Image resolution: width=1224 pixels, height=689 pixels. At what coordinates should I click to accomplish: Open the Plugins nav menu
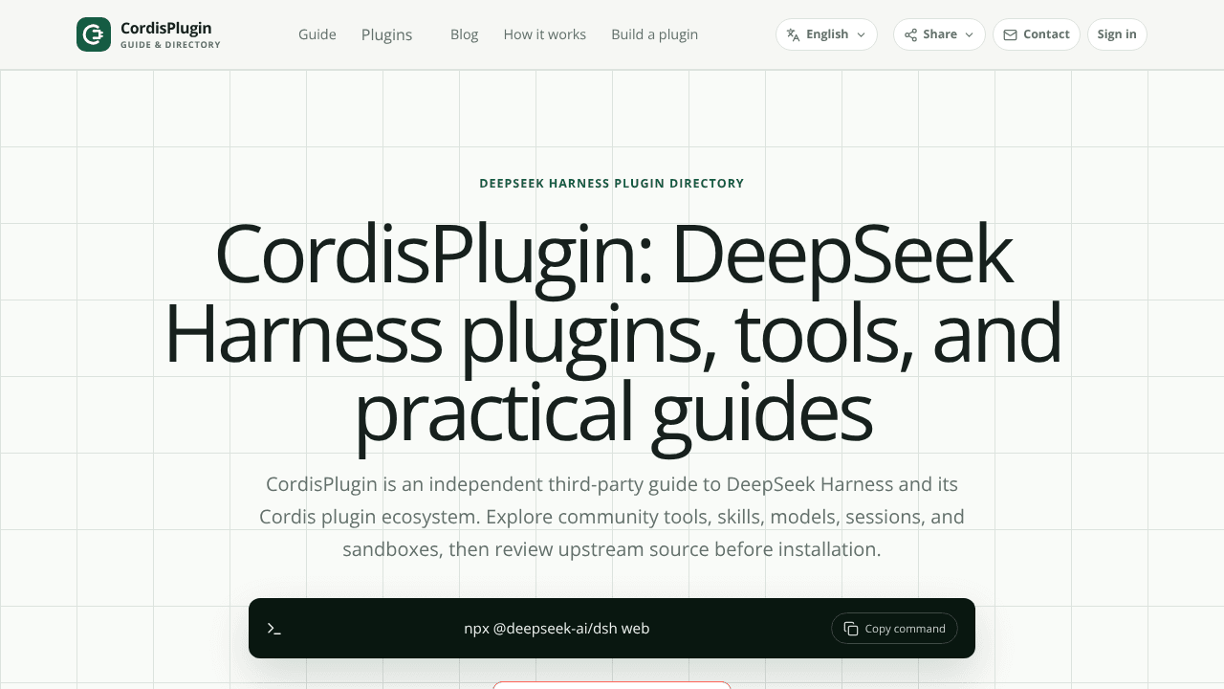pos(387,34)
